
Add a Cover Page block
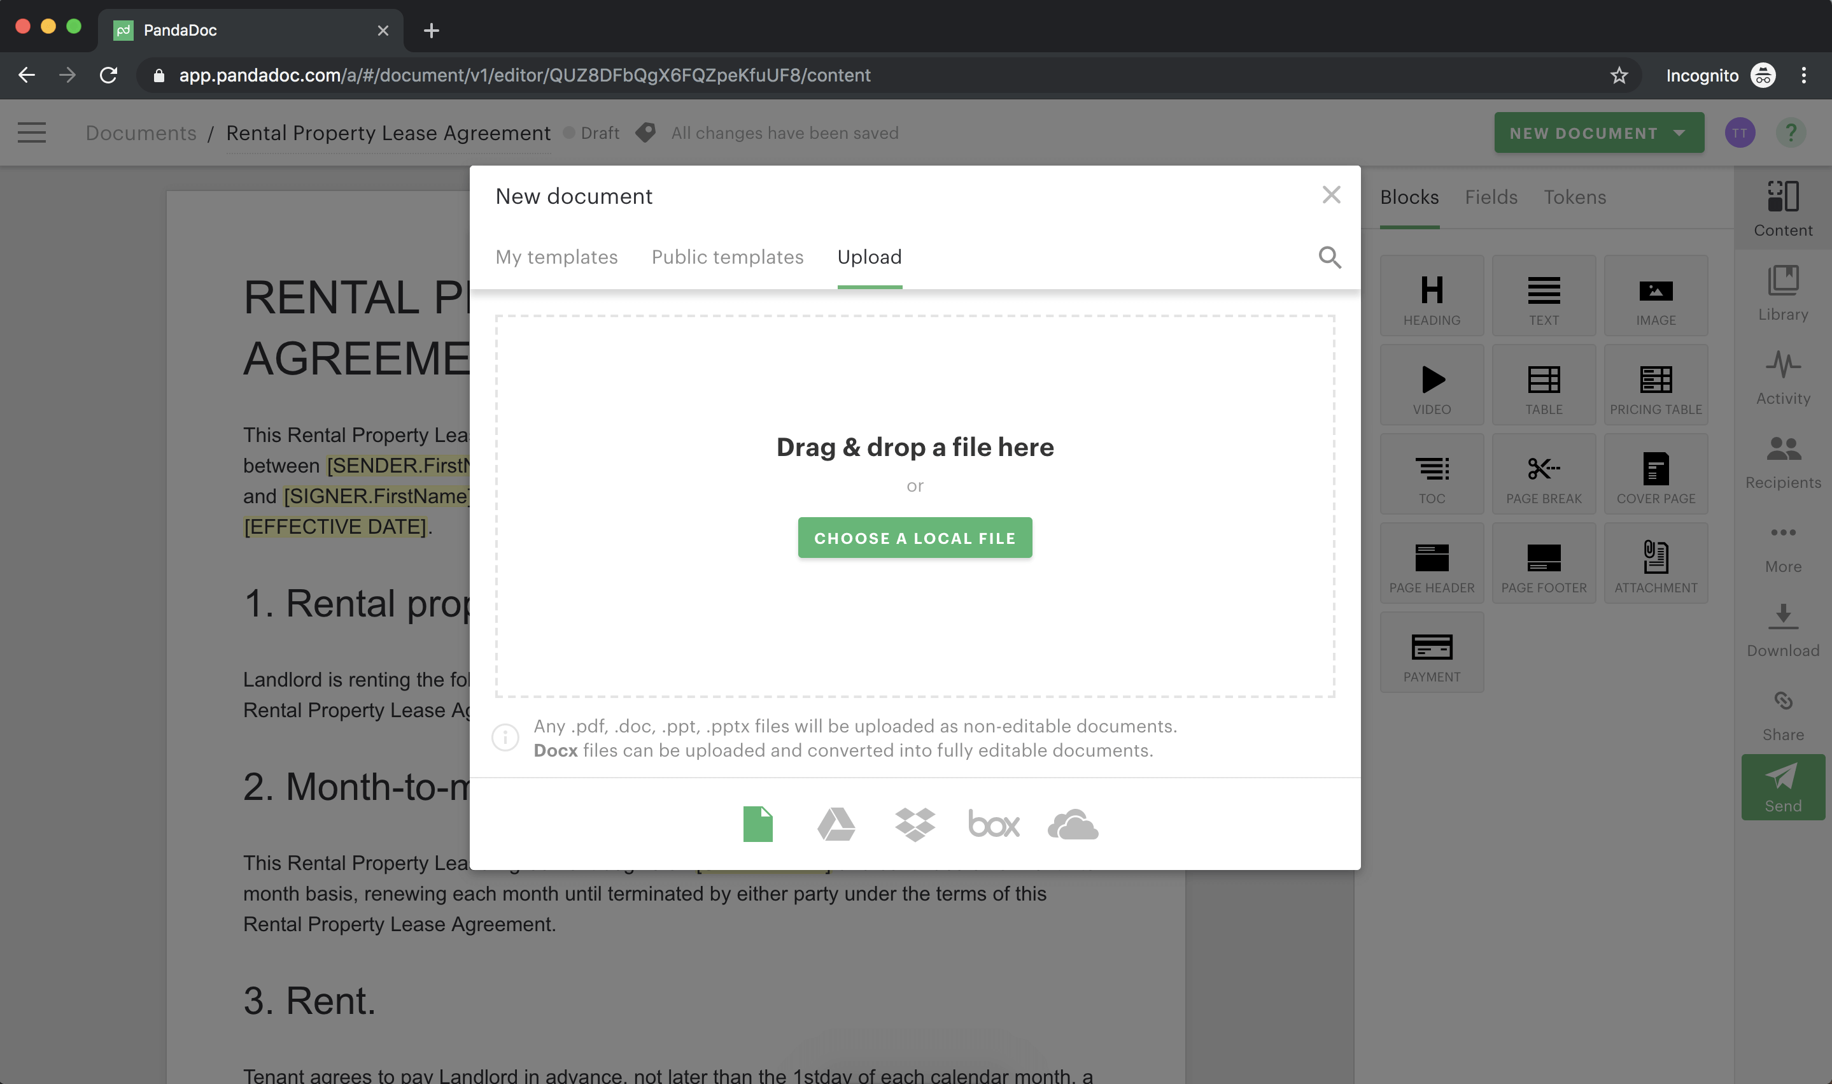point(1656,473)
